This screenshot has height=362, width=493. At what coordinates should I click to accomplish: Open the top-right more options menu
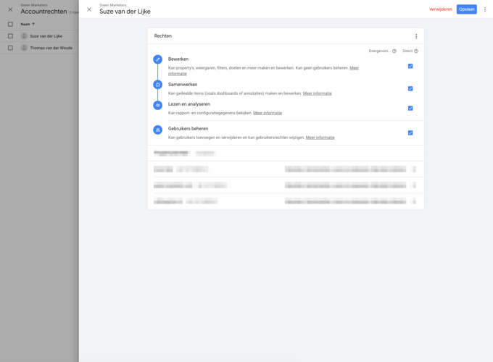[x=485, y=9]
